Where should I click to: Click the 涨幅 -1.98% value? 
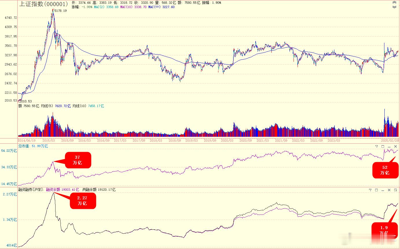point(82,7)
